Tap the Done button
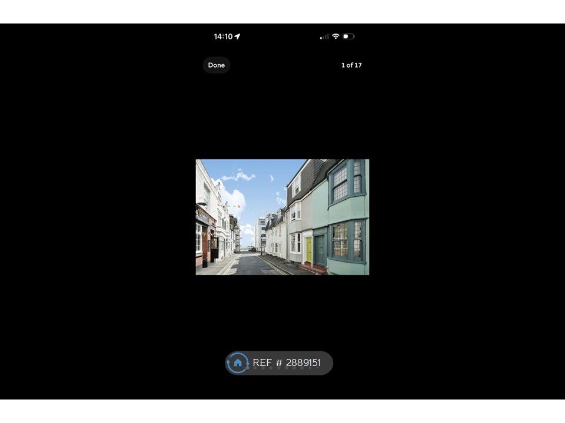 (x=216, y=65)
